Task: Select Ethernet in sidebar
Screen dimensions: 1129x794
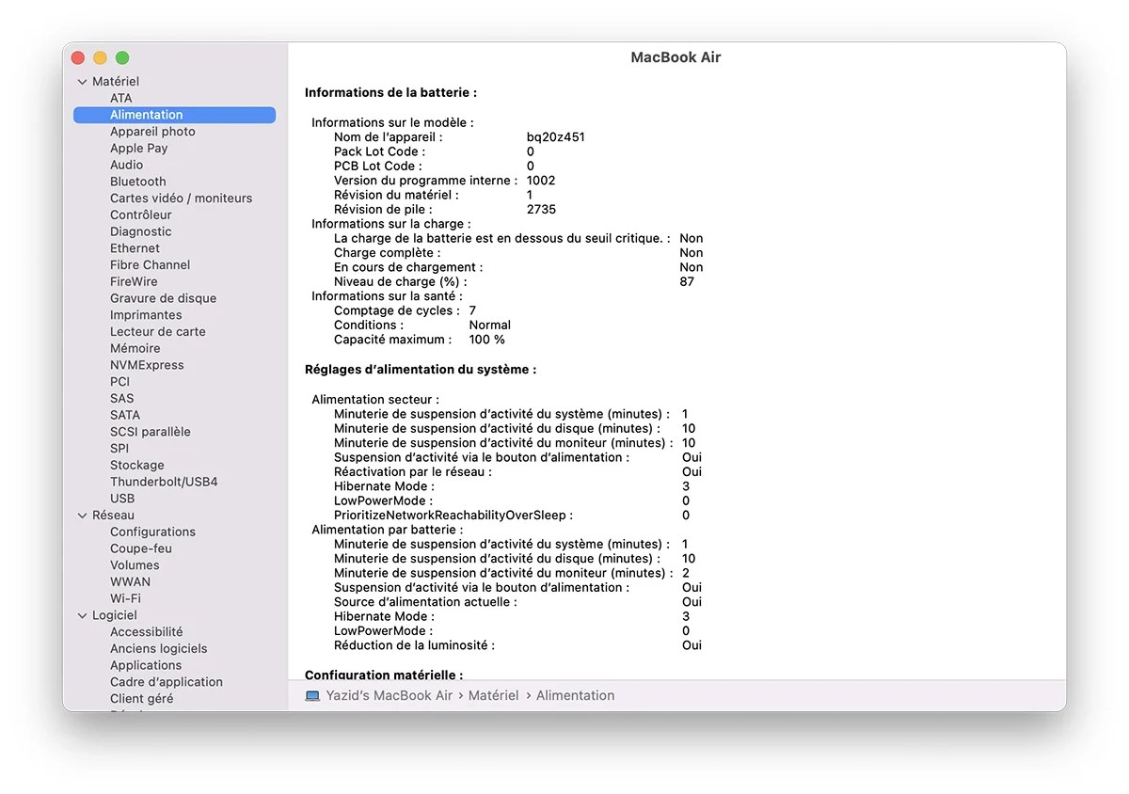Action: [x=135, y=248]
